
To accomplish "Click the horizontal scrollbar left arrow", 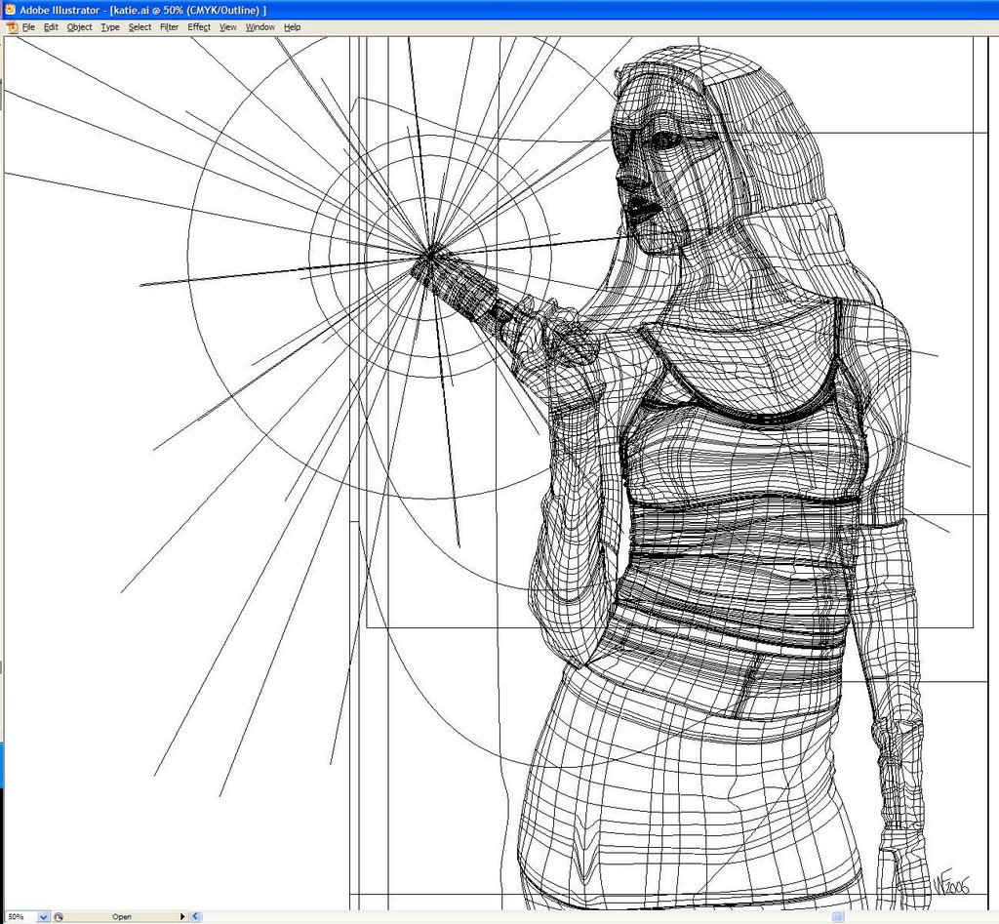I will [196, 917].
